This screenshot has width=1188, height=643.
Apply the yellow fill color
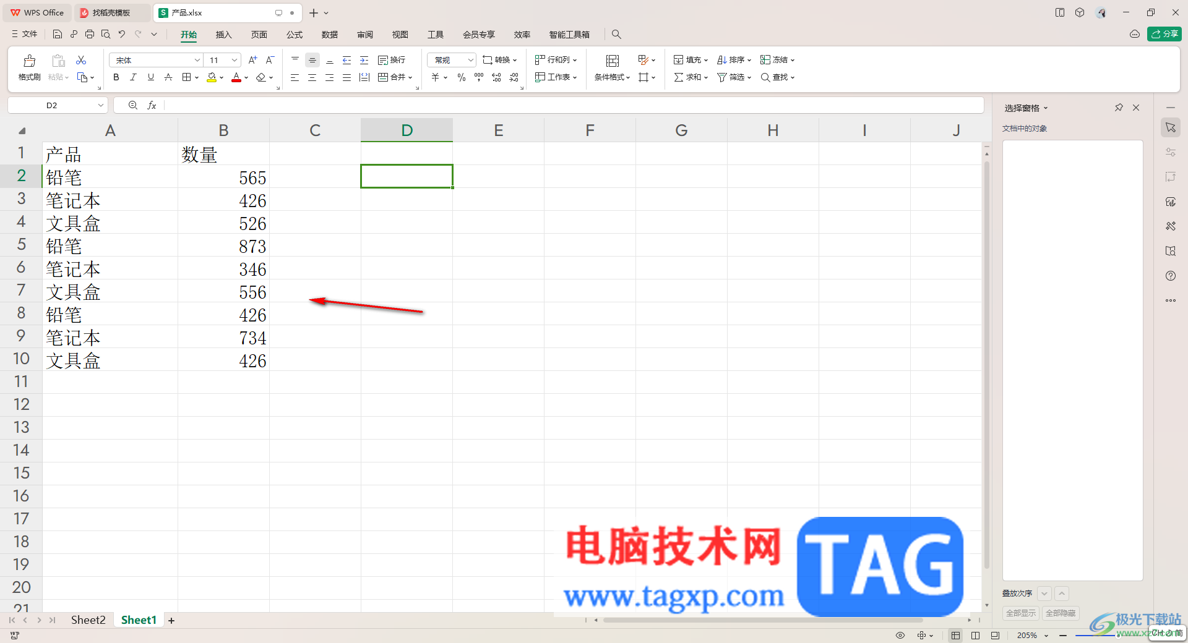coord(212,77)
